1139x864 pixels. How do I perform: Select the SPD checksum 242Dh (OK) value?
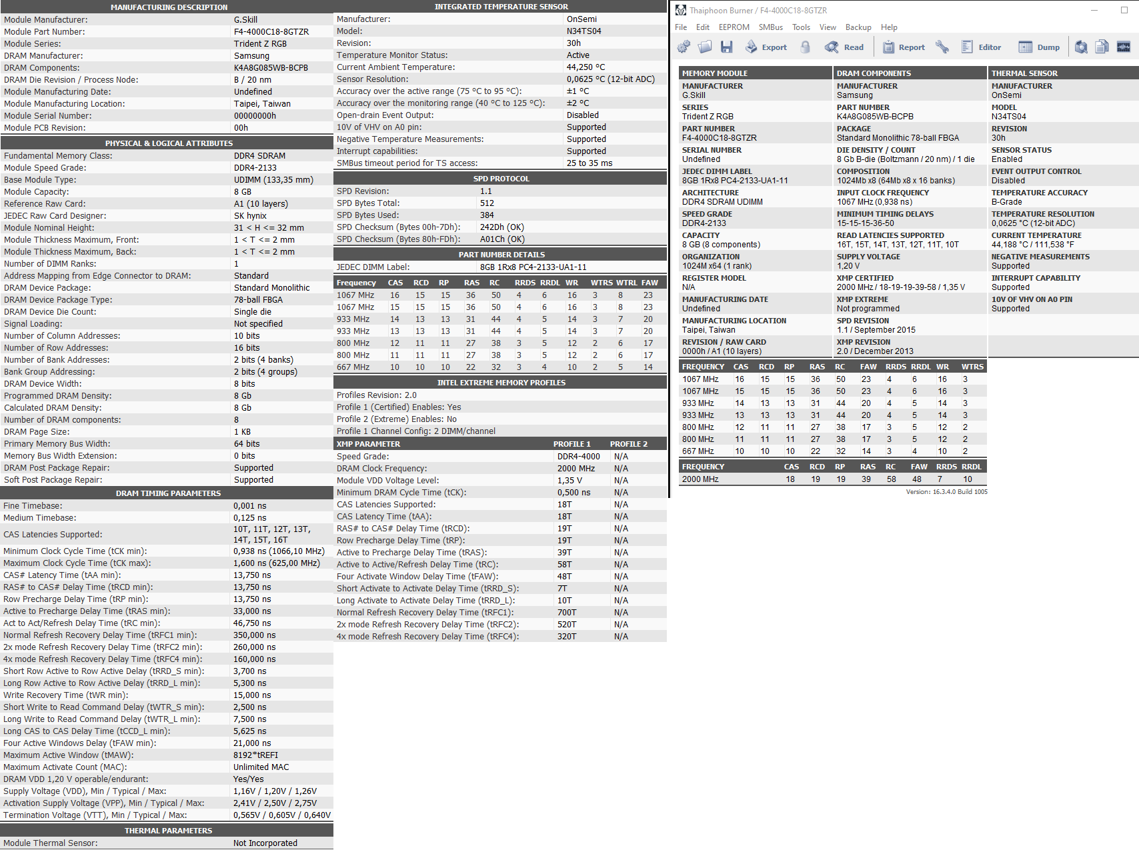tap(502, 227)
